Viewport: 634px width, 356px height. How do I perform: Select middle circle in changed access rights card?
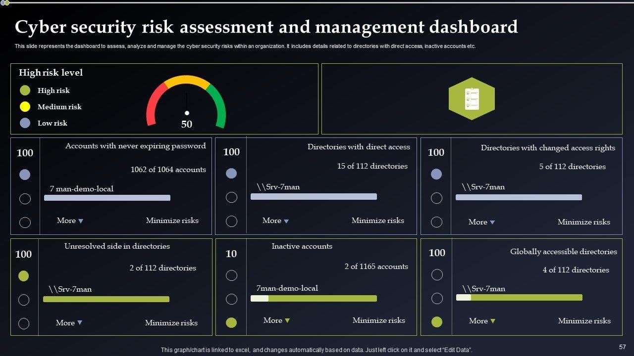coord(436,198)
